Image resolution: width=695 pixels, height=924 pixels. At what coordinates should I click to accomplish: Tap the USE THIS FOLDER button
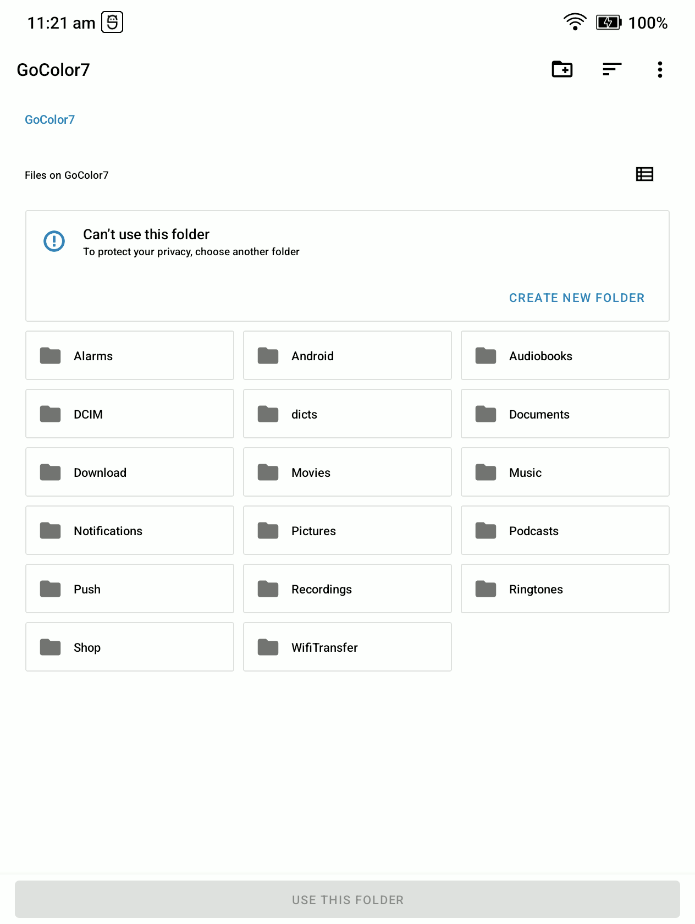(x=347, y=899)
